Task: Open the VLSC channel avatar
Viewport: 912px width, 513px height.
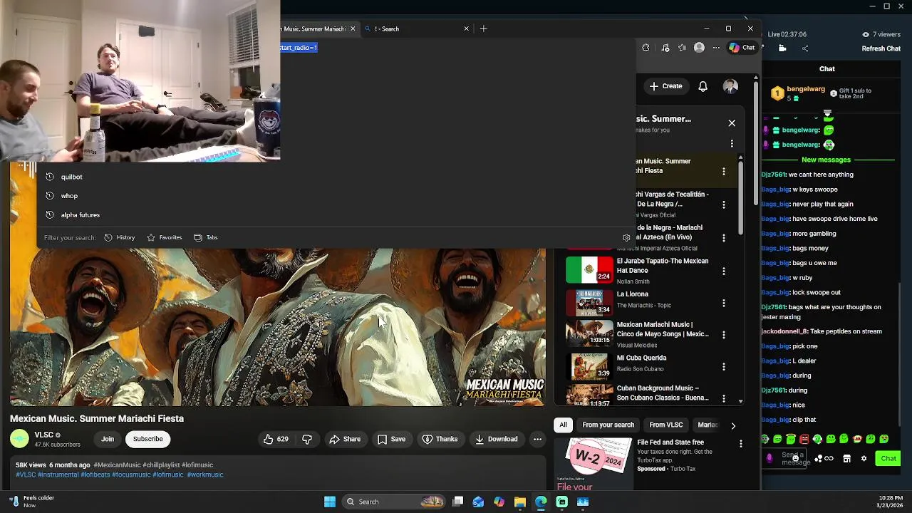Action: (x=19, y=439)
